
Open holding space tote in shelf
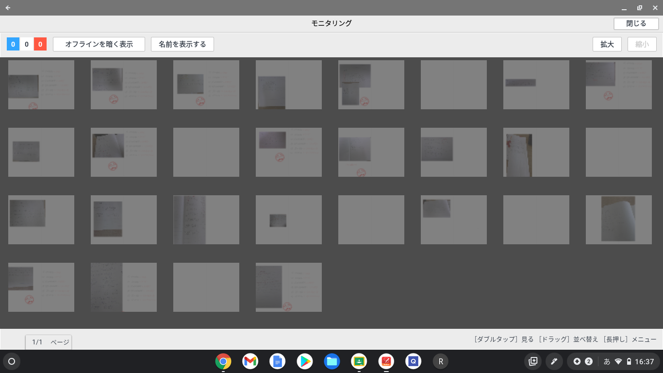[532, 361]
